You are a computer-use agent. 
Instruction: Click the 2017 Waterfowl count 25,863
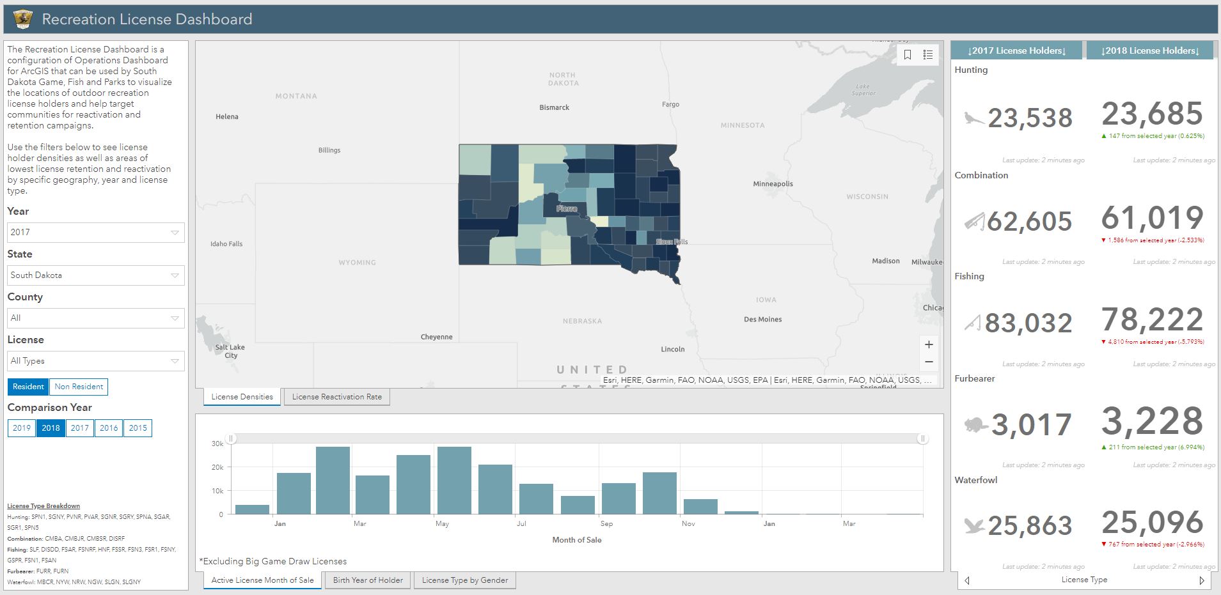[x=1030, y=526]
